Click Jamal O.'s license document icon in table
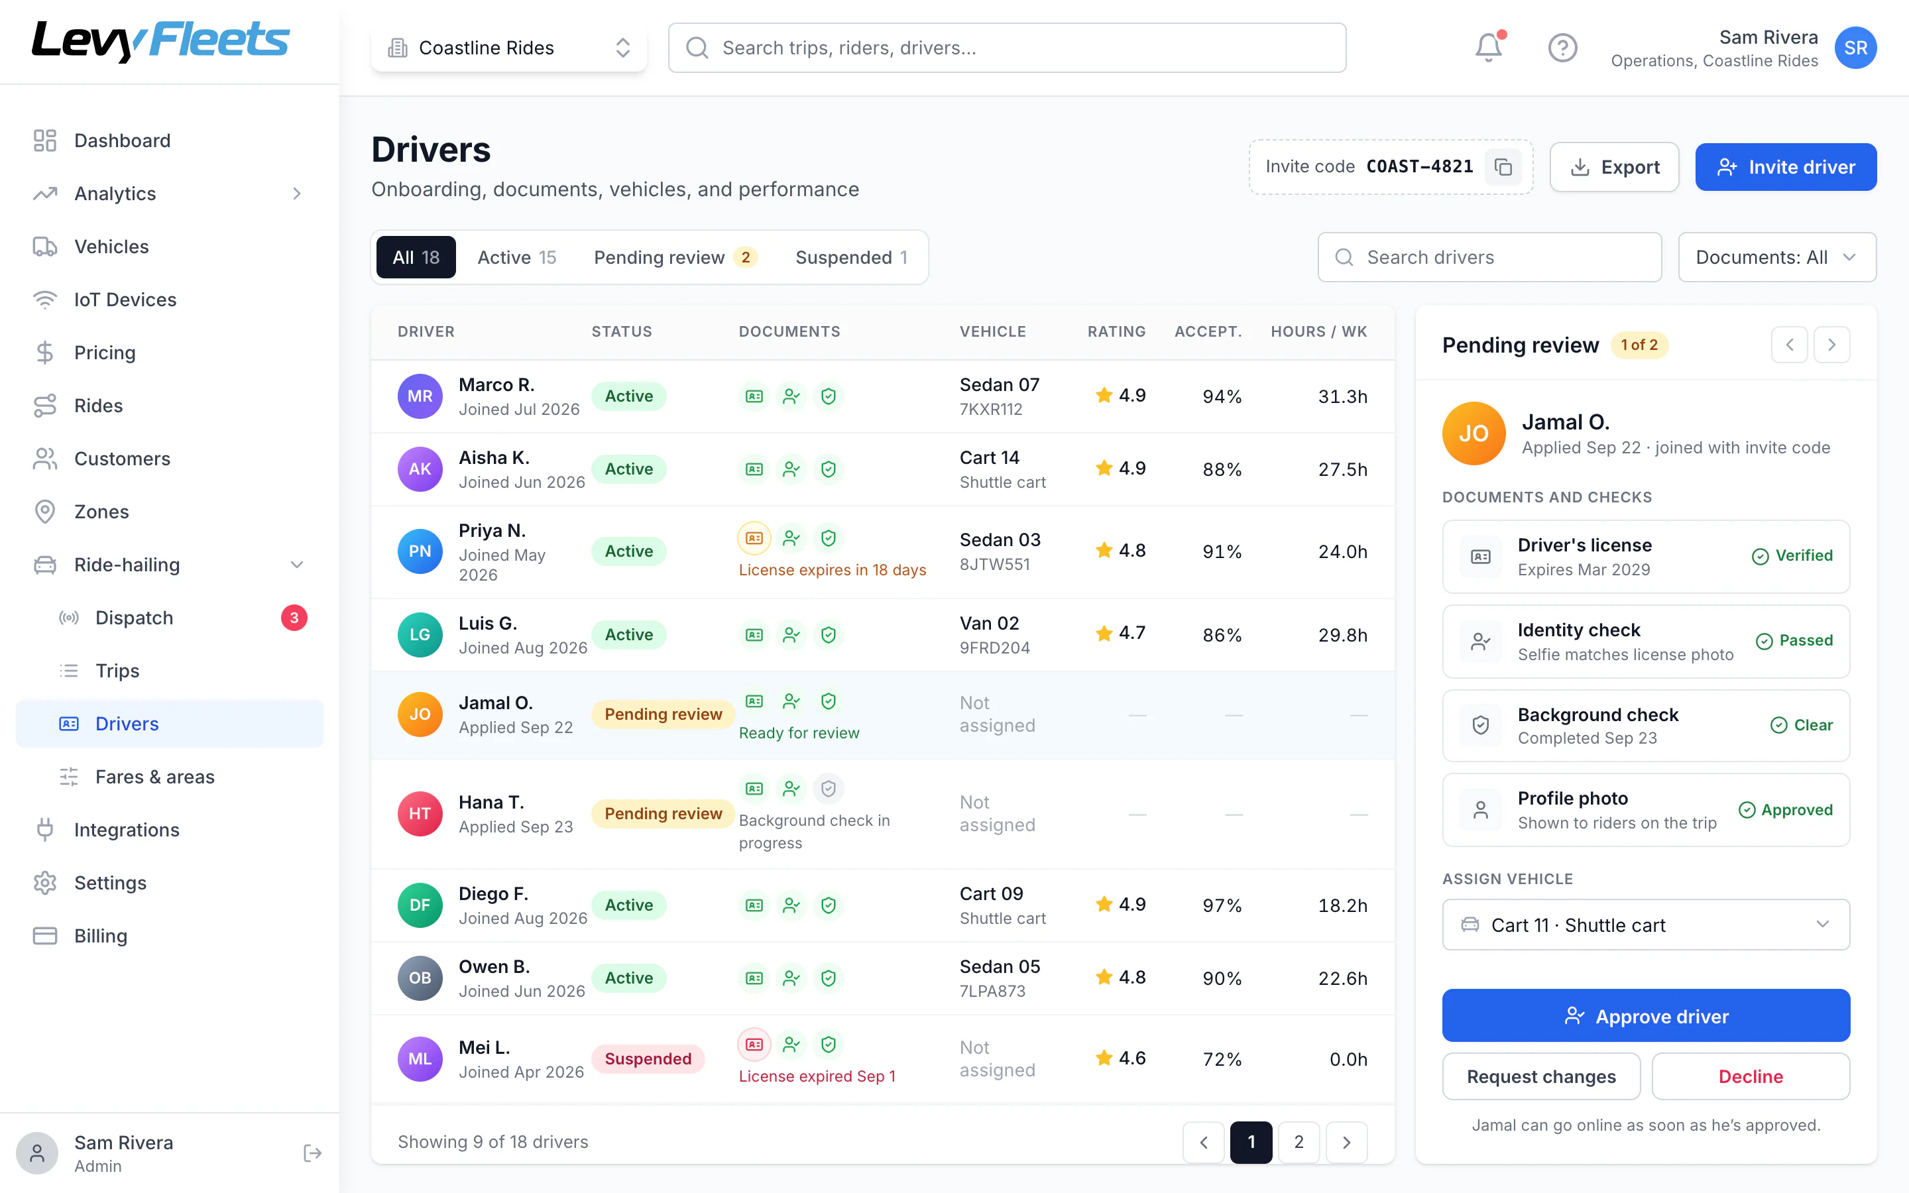Image resolution: width=1909 pixels, height=1193 pixels. pos(754,701)
